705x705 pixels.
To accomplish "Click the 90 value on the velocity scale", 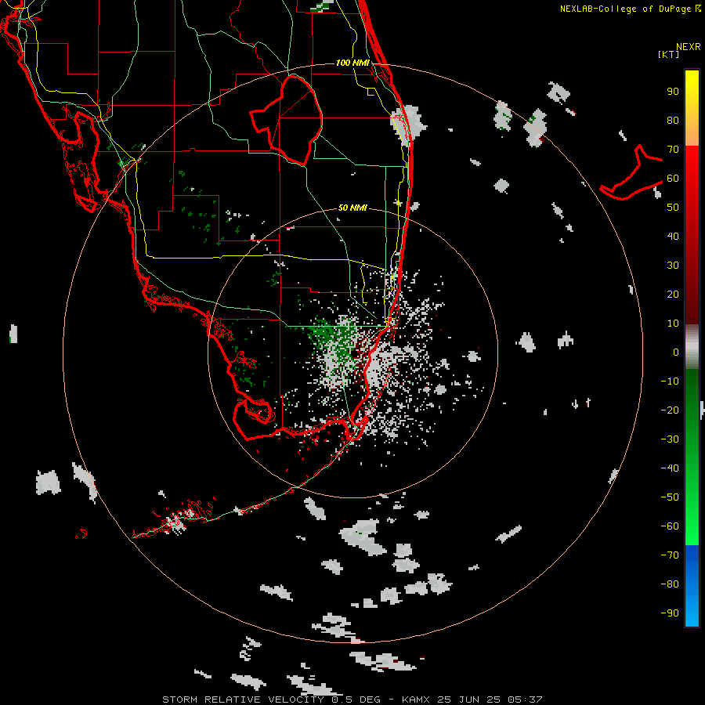I will click(673, 92).
